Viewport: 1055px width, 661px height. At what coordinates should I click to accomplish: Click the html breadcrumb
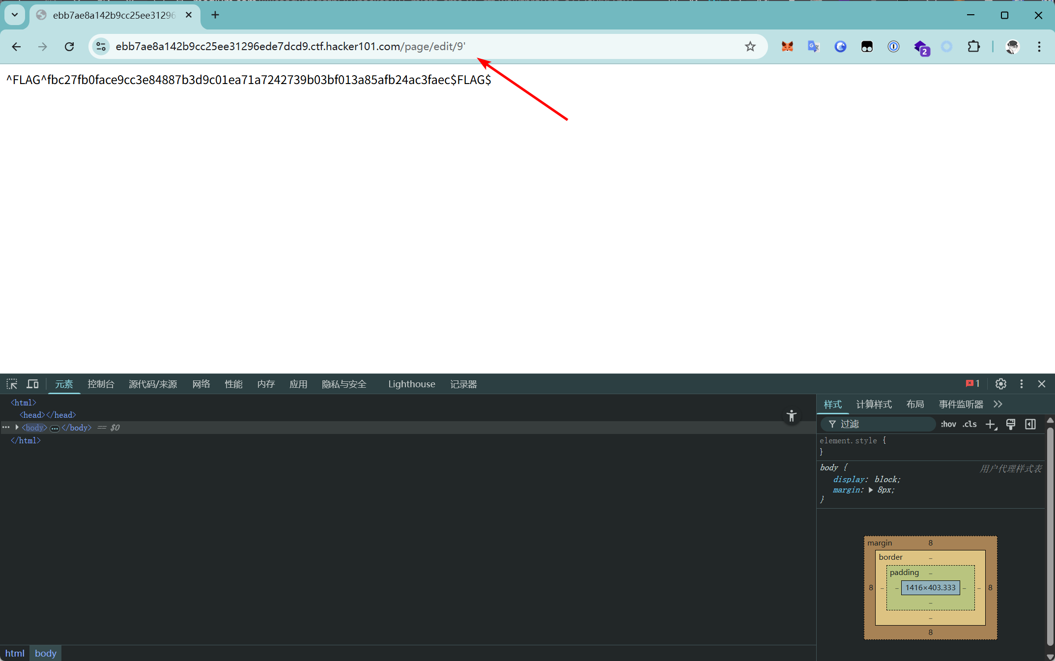pyautogui.click(x=15, y=653)
